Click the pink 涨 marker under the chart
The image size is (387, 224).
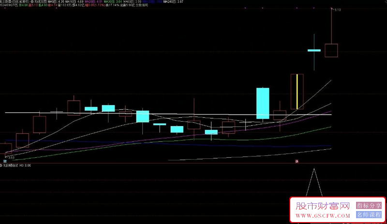297,161
